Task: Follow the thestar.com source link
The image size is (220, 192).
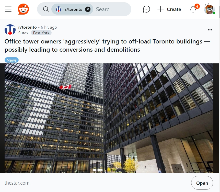Action: [17, 183]
